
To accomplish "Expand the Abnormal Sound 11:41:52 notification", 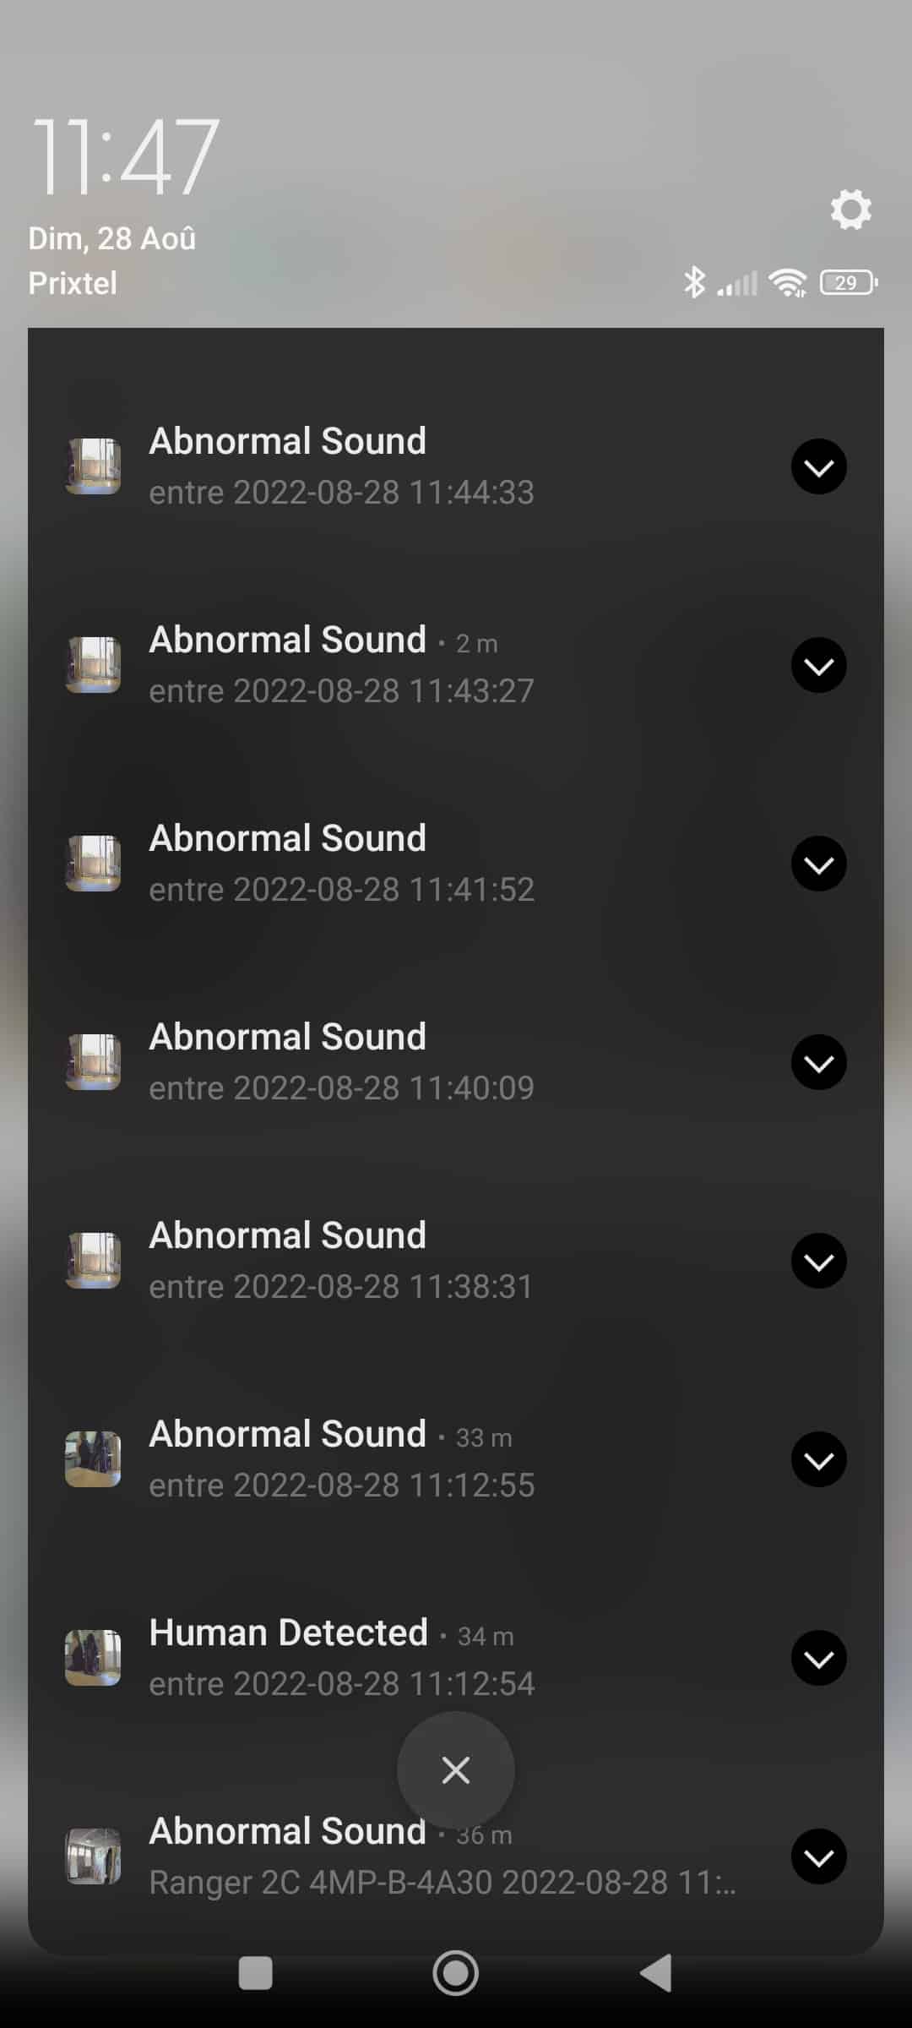I will click(818, 864).
